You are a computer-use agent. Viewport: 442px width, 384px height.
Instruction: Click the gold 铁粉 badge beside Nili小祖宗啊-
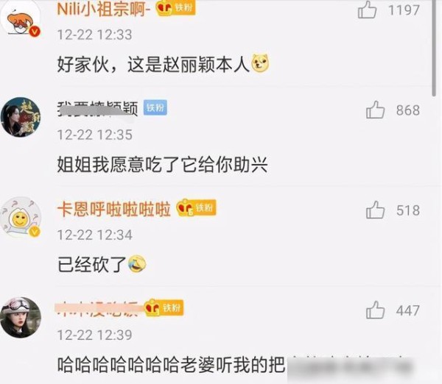tap(175, 7)
